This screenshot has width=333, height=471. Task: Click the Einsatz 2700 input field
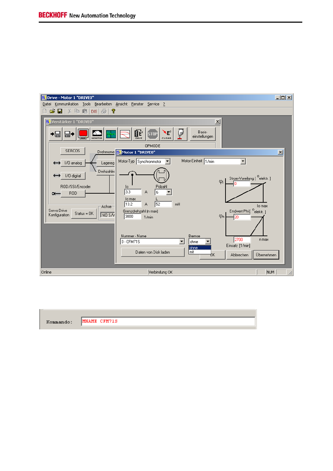[x=242, y=240]
